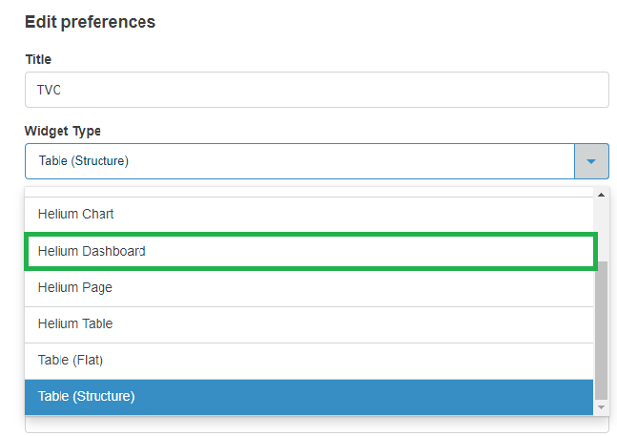Viewport: 617px width, 437px height.
Task: Click inside the Title text field
Action: click(x=317, y=90)
